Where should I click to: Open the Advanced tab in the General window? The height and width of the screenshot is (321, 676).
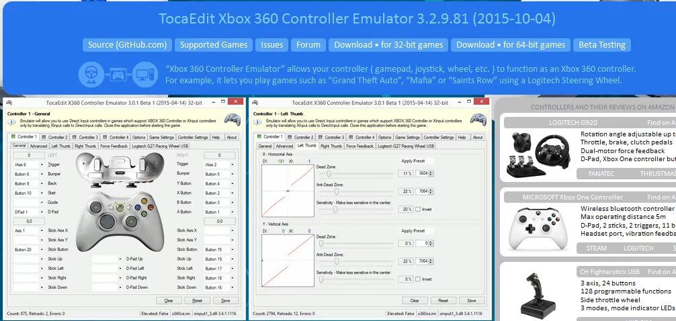pos(38,146)
